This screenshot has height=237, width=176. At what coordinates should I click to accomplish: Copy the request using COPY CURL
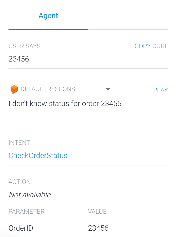151,46
